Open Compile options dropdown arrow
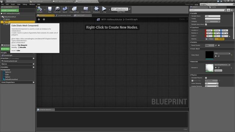Image resolution: width=235 pixels, height=132 pixels. point(45,10)
